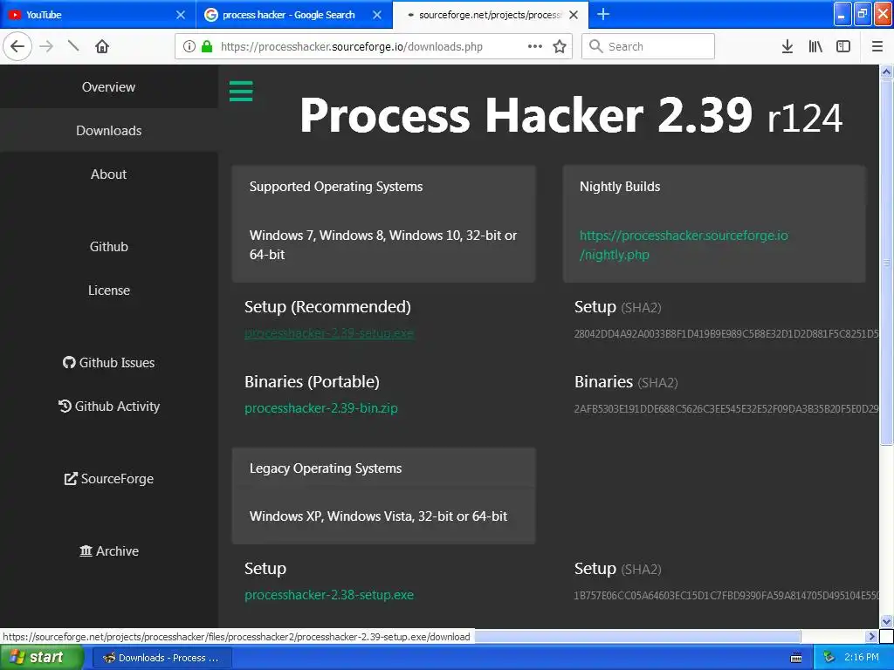The height and width of the screenshot is (670, 894).
Task: Click the keyboard icon in system tray
Action: pyautogui.click(x=796, y=658)
